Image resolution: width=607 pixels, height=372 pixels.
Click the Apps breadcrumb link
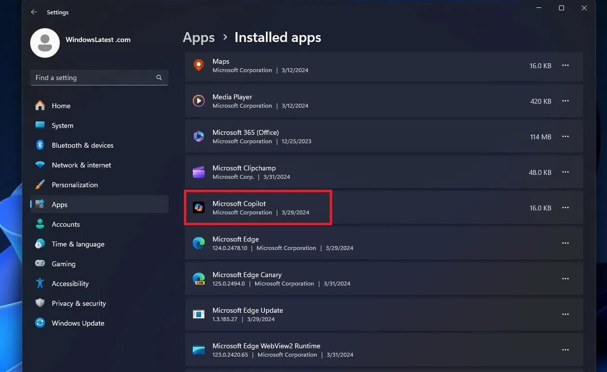[x=199, y=38]
